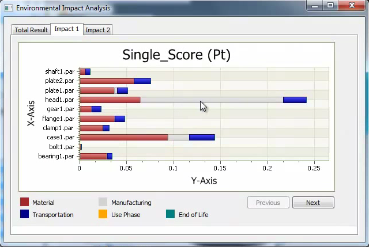Close the Environmental Impact Analysis window

(351, 6)
